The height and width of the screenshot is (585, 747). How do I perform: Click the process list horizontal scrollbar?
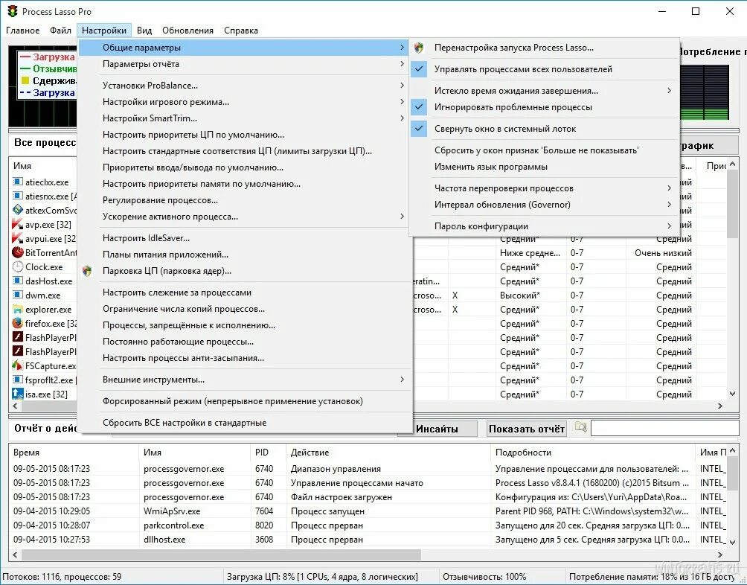coord(368,406)
